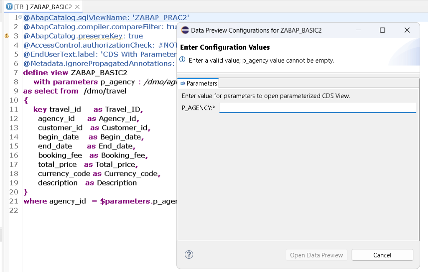The height and width of the screenshot is (272, 428).
Task: Close the ZABAP_BASIC2 editor tab
Action: pos(77,7)
